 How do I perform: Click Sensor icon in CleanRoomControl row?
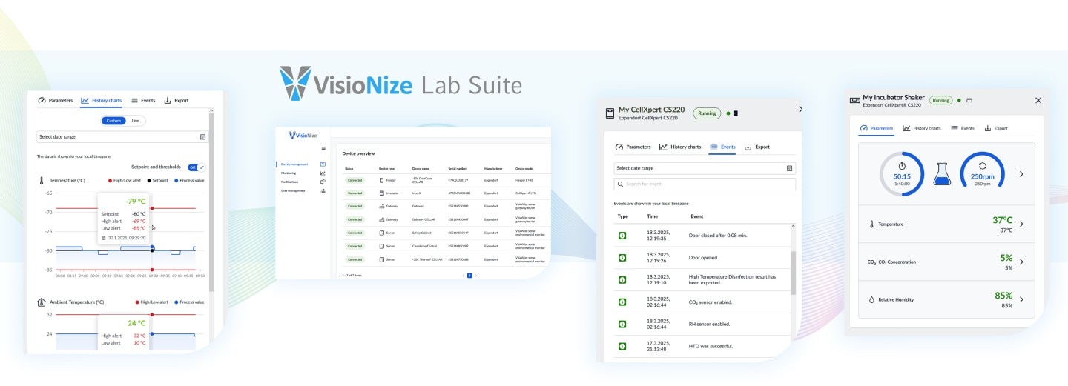pyautogui.click(x=381, y=246)
